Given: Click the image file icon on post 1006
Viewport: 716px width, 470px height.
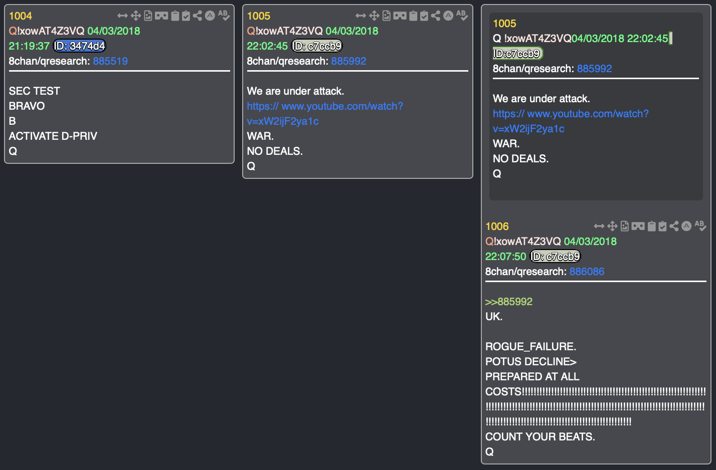Looking at the screenshot, I should click(625, 226).
